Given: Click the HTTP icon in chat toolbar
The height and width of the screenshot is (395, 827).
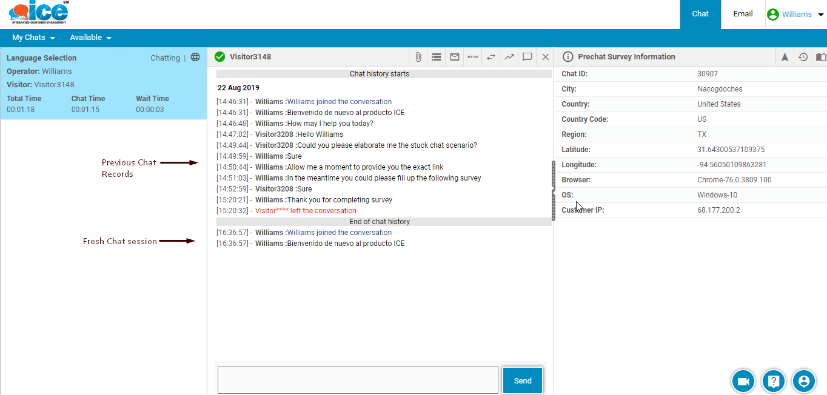Looking at the screenshot, I should [472, 57].
